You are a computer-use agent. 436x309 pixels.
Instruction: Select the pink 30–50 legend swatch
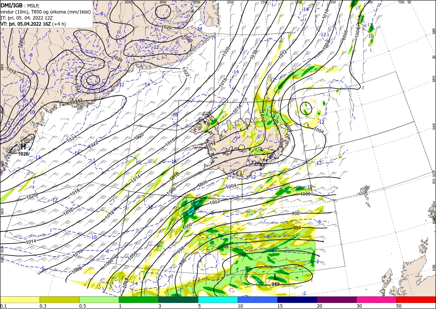tap(377, 299)
